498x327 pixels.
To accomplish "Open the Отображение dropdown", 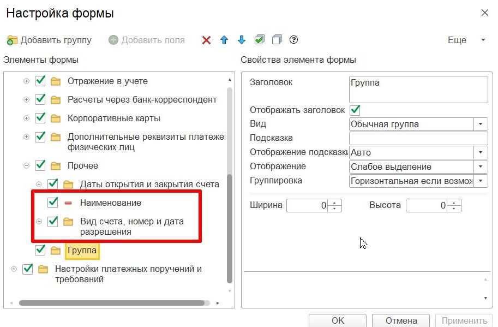I will click(x=479, y=166).
